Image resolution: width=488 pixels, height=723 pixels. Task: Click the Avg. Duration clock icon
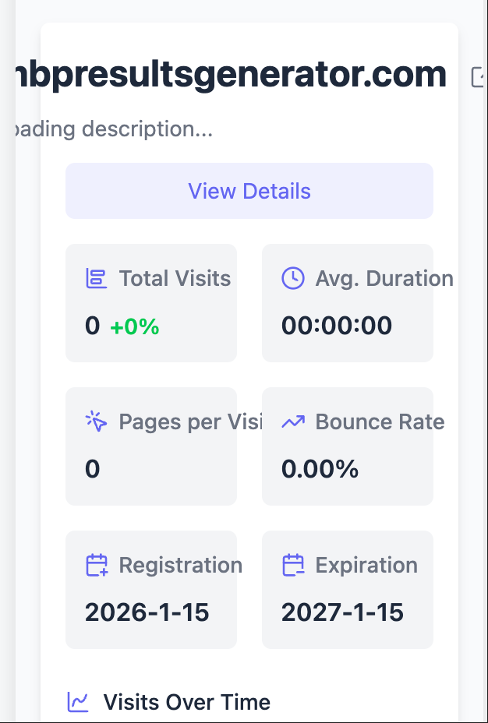(x=293, y=278)
